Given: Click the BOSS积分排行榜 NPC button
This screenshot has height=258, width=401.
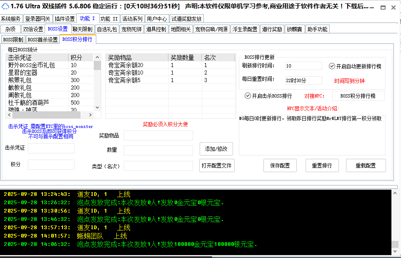Looking at the screenshot, I should [358, 96].
